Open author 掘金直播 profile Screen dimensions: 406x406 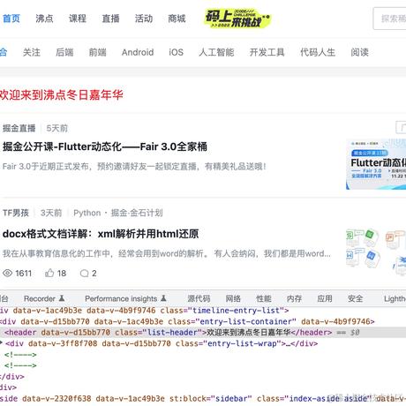click(19, 128)
